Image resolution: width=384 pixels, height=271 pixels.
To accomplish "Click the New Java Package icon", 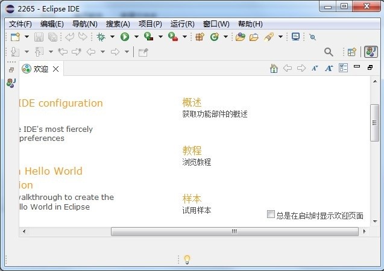I will (200, 37).
